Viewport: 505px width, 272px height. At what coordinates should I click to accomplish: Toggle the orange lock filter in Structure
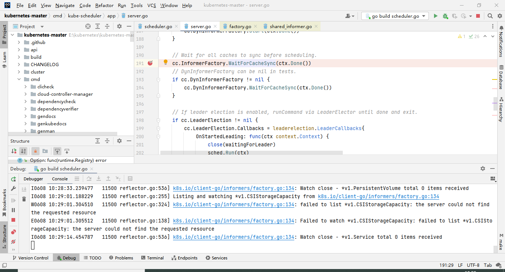(35, 151)
